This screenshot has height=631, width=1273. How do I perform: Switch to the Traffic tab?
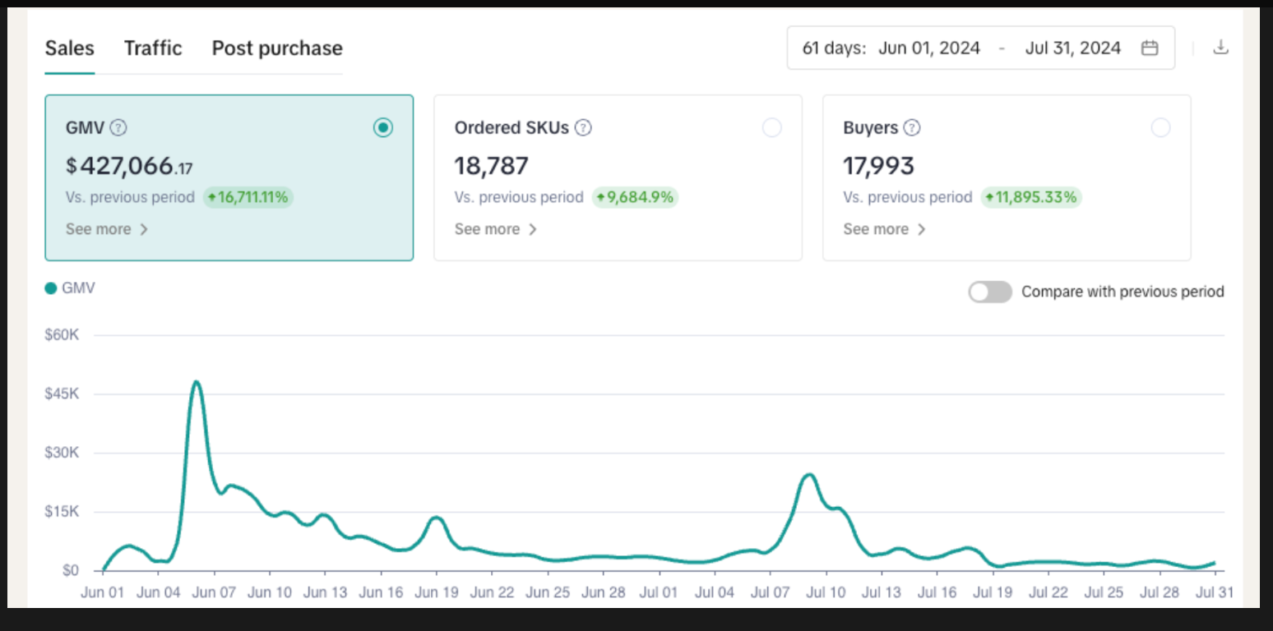tap(153, 48)
